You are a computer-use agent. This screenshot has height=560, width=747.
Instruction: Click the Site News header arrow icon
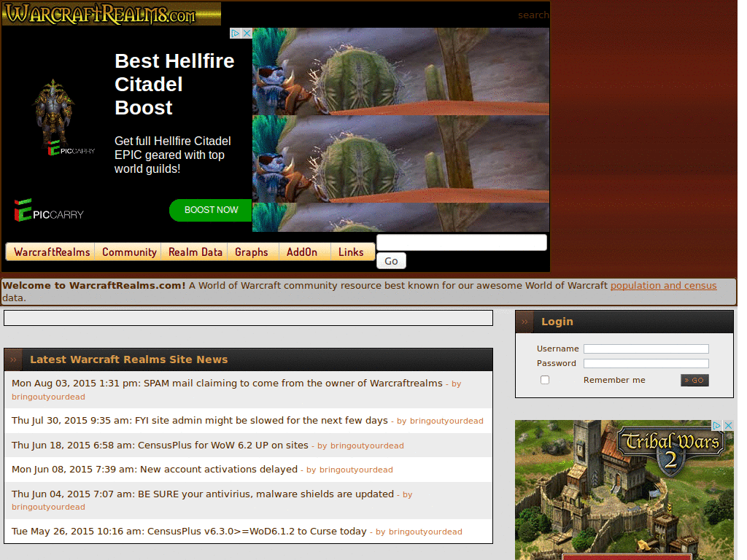tap(13, 359)
